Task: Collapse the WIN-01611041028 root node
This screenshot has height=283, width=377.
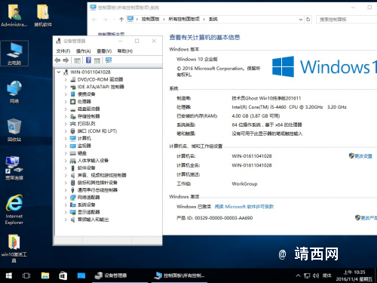Action: tap(59, 72)
